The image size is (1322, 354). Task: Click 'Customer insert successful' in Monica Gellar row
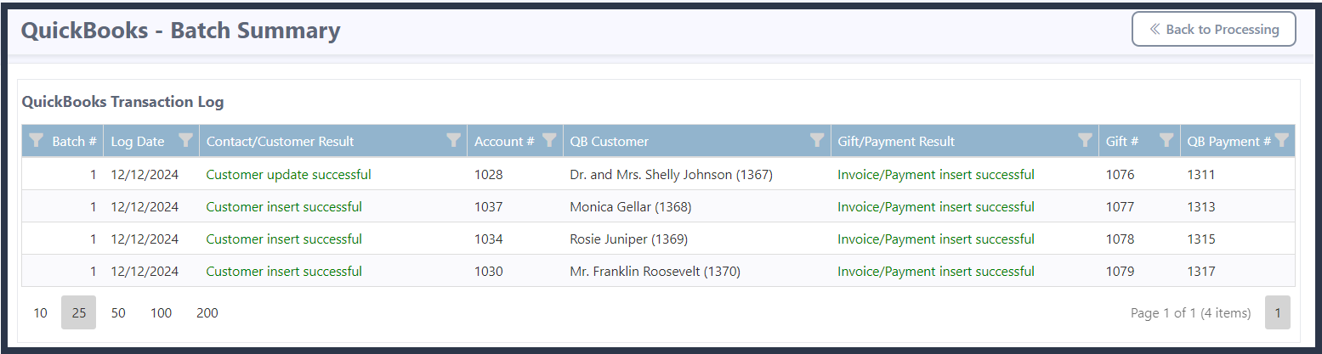(x=284, y=207)
